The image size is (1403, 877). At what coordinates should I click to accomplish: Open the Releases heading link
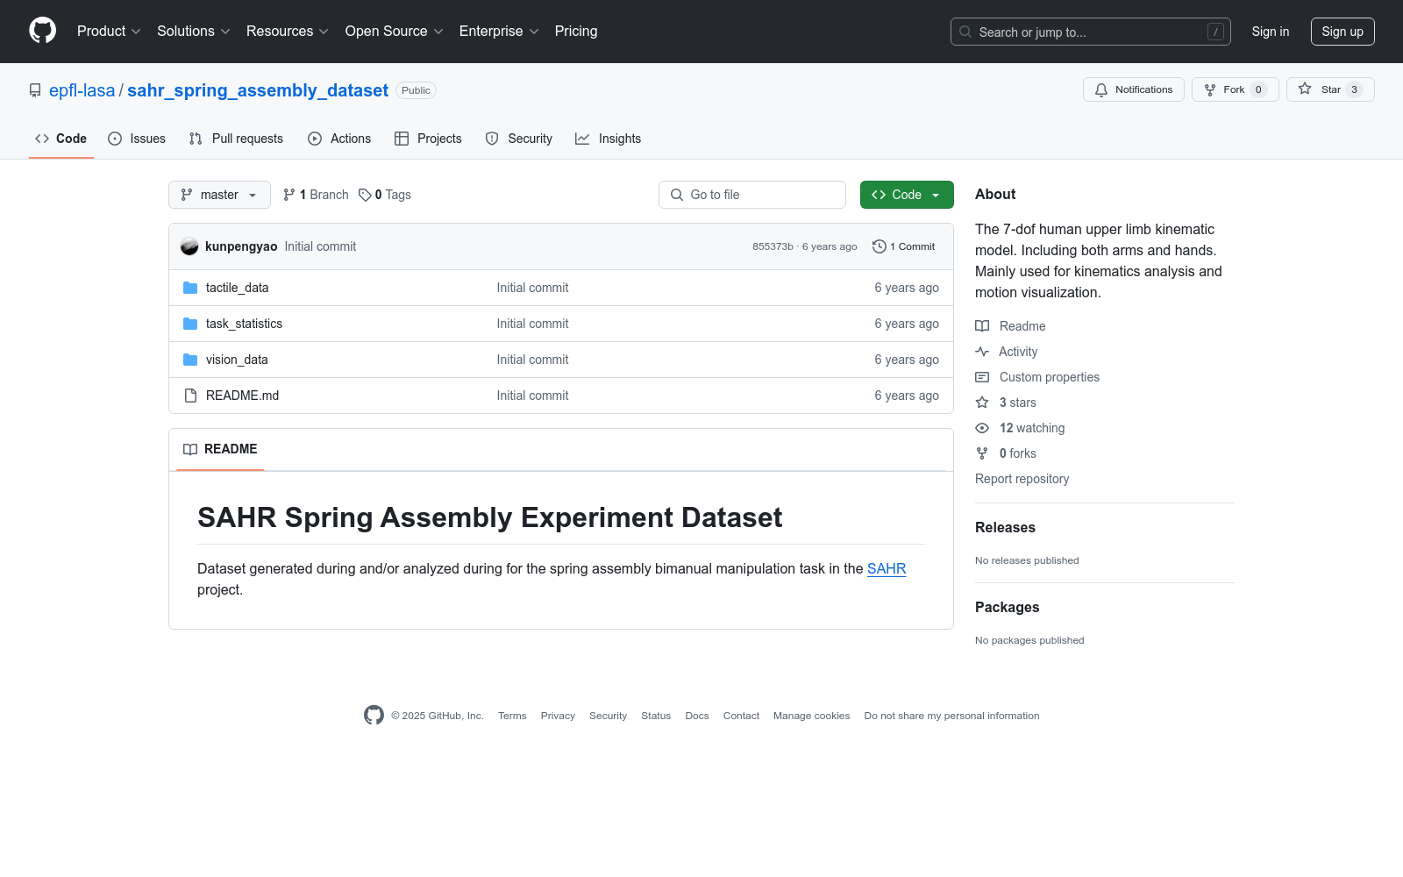click(x=1005, y=527)
